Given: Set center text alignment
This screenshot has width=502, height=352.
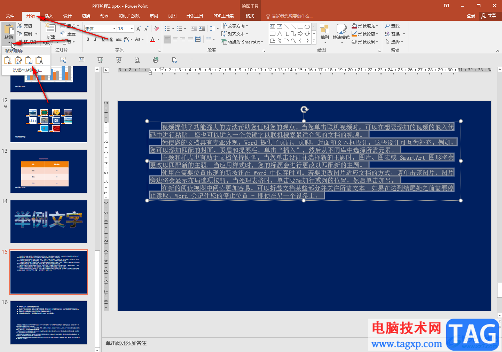Looking at the screenshot, I should pyautogui.click(x=175, y=39).
